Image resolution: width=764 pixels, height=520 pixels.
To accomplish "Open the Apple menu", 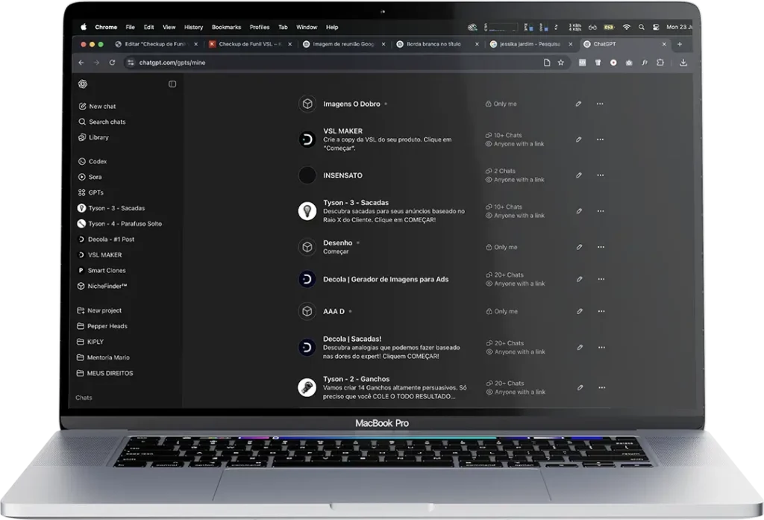I will (84, 28).
